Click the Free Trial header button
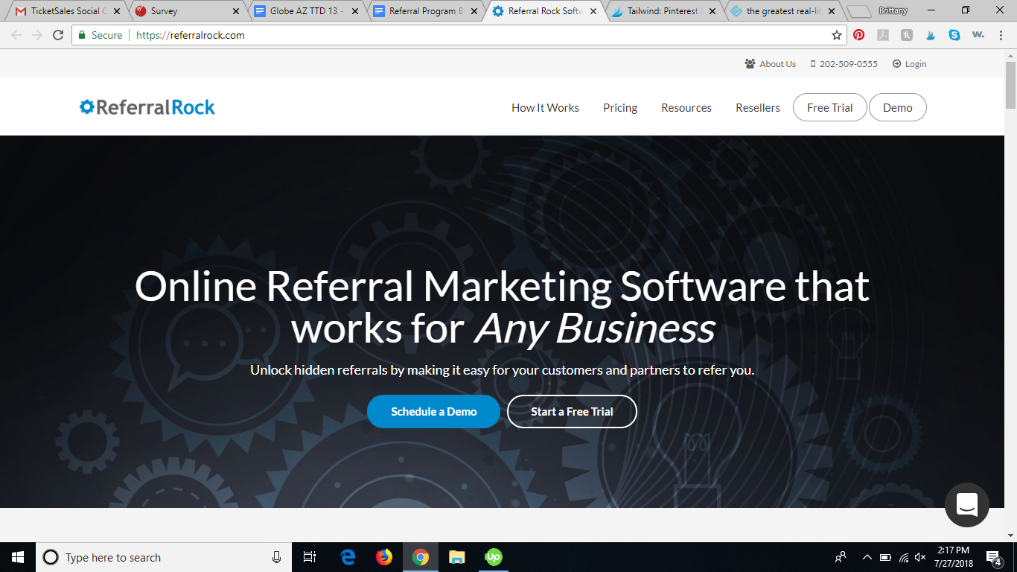The width and height of the screenshot is (1017, 572). pos(829,107)
